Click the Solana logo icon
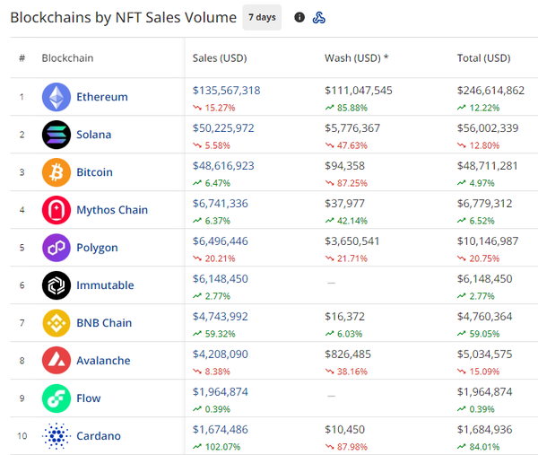 56,135
